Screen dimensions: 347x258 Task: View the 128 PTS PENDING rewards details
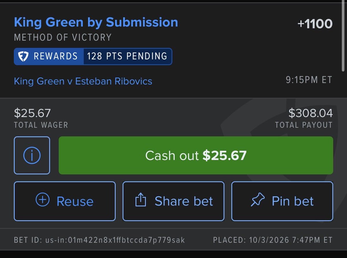point(127,56)
